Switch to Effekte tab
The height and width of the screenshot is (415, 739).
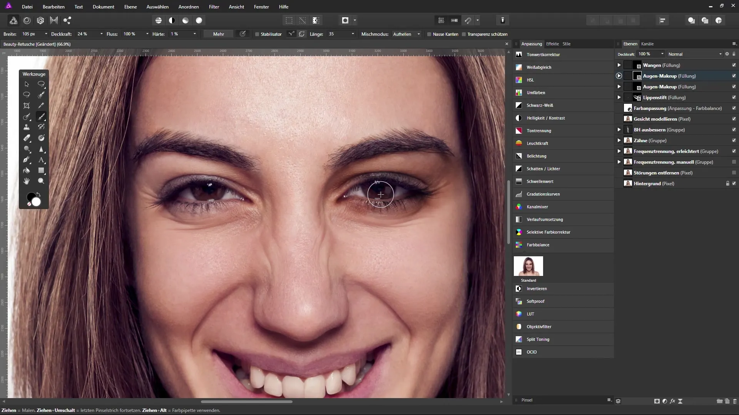pyautogui.click(x=552, y=44)
